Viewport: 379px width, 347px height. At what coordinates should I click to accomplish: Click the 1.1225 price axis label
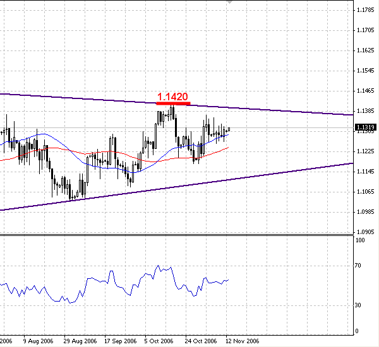coord(366,151)
